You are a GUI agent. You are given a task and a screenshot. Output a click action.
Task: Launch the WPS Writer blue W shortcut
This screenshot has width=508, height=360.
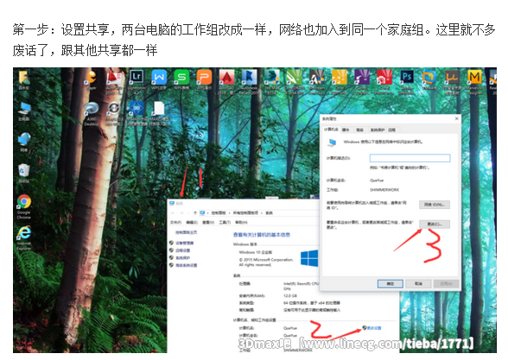pyautogui.click(x=159, y=79)
